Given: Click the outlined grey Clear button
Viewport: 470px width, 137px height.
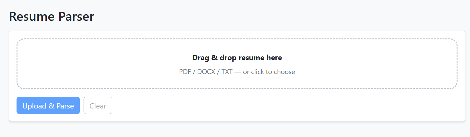Looking at the screenshot, I should tap(98, 106).
